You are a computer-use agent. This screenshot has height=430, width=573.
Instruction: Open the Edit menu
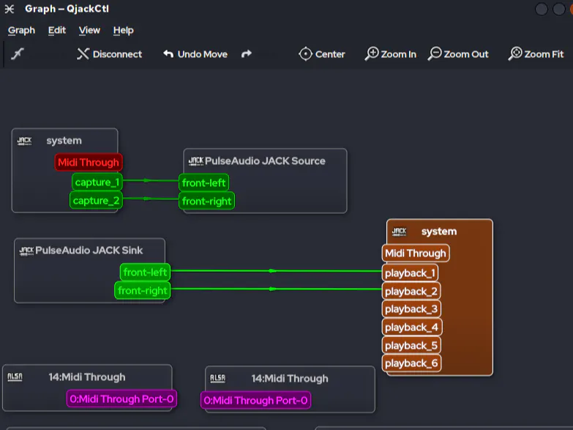tap(57, 30)
